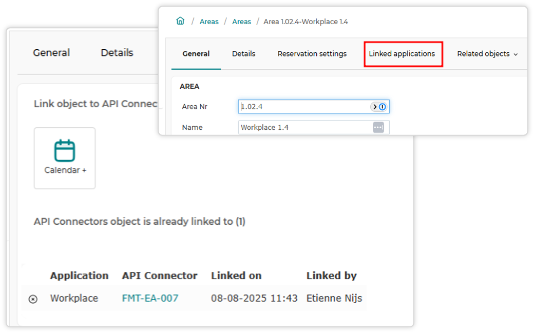Remove Workplace link with circled X icon
The height and width of the screenshot is (333, 534).
(x=33, y=299)
